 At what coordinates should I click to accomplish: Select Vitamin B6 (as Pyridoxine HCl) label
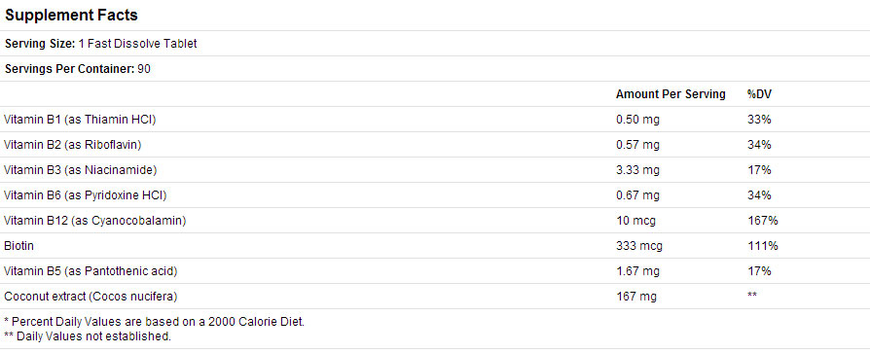pyautogui.click(x=86, y=195)
